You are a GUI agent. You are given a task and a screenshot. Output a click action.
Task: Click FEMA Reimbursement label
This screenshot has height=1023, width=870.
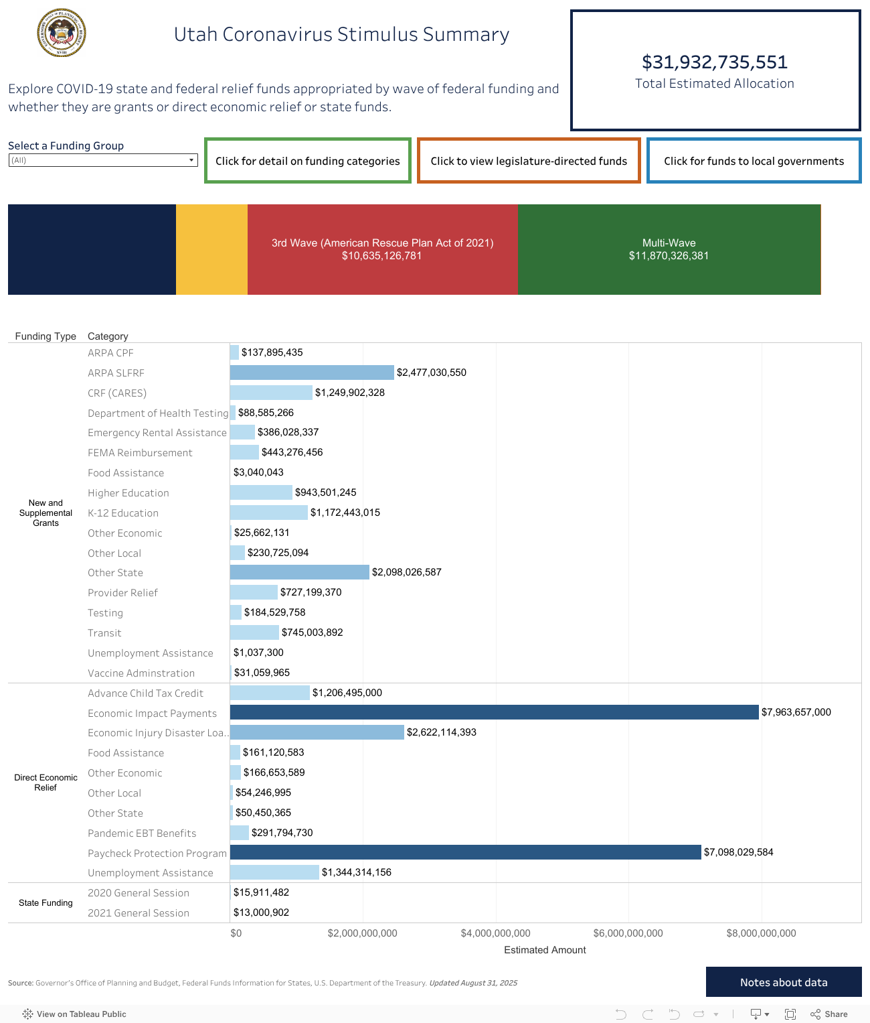click(x=140, y=453)
